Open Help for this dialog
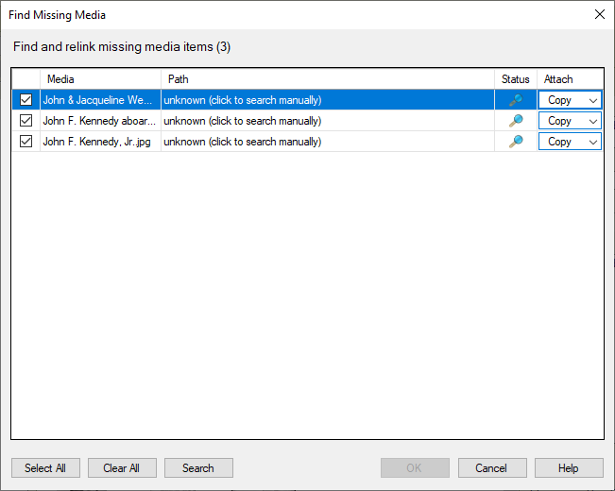The image size is (615, 491). coord(569,467)
